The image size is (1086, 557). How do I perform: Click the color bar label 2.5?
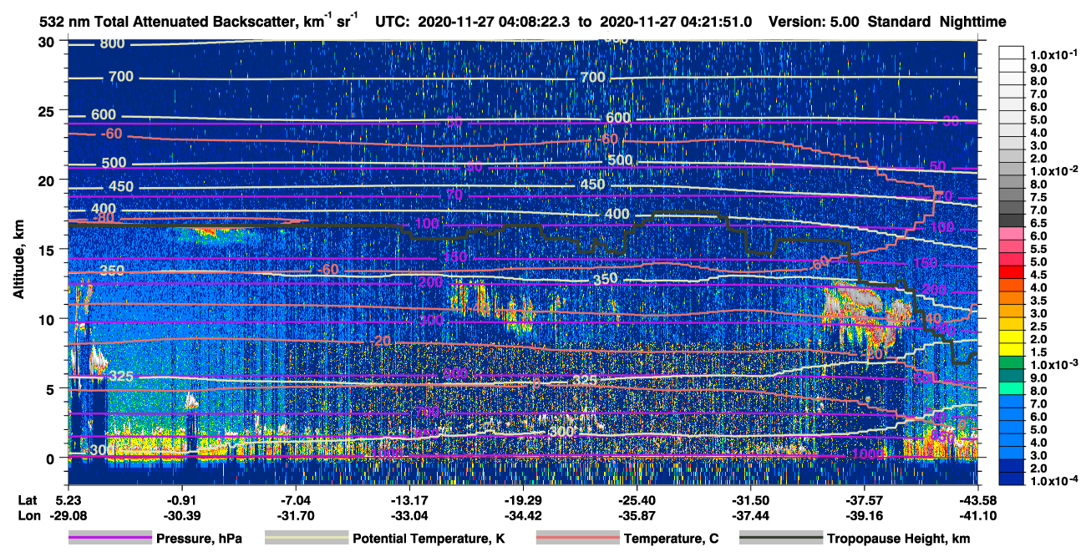pos(1038,325)
